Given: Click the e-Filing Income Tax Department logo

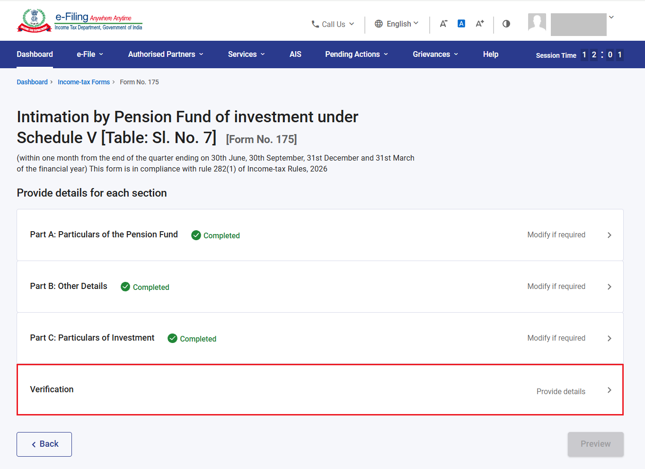Looking at the screenshot, I should coord(80,21).
